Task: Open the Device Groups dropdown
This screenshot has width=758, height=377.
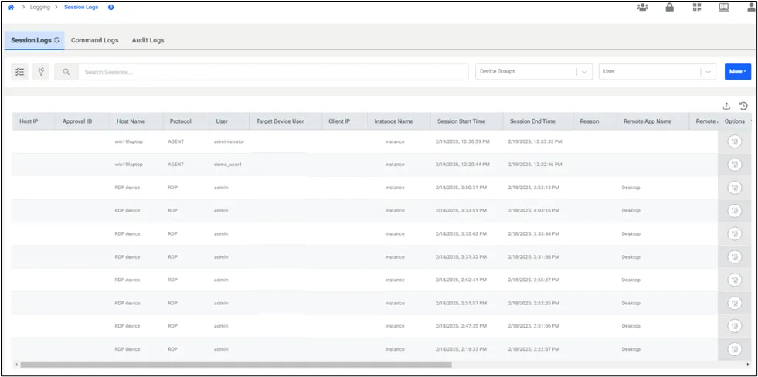Action: coord(534,72)
